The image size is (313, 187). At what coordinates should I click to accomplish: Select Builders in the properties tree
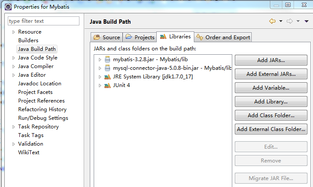[x=28, y=41]
